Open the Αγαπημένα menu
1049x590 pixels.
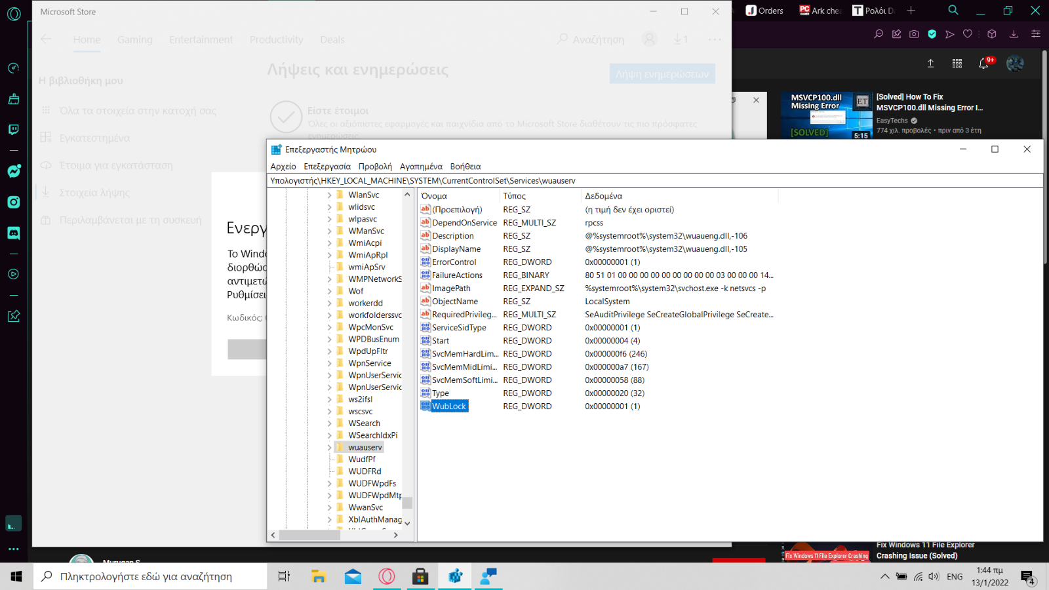(421, 167)
